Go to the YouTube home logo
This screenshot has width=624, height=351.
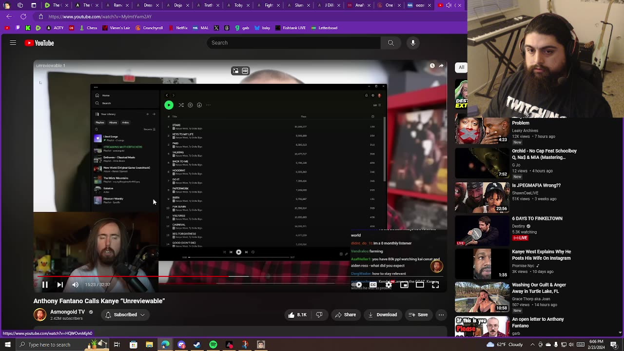click(x=39, y=43)
